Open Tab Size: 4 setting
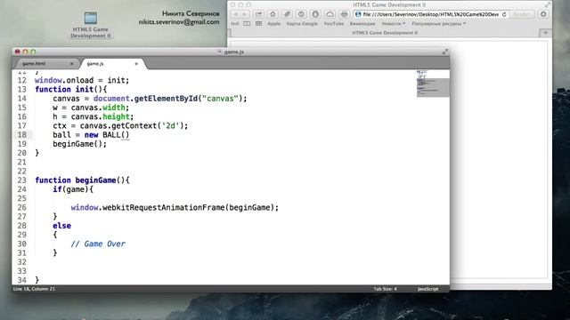570x320 pixels. coord(385,289)
